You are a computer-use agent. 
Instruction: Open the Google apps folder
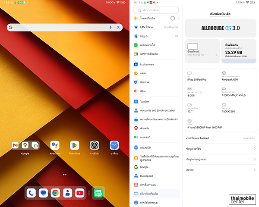tap(25, 145)
